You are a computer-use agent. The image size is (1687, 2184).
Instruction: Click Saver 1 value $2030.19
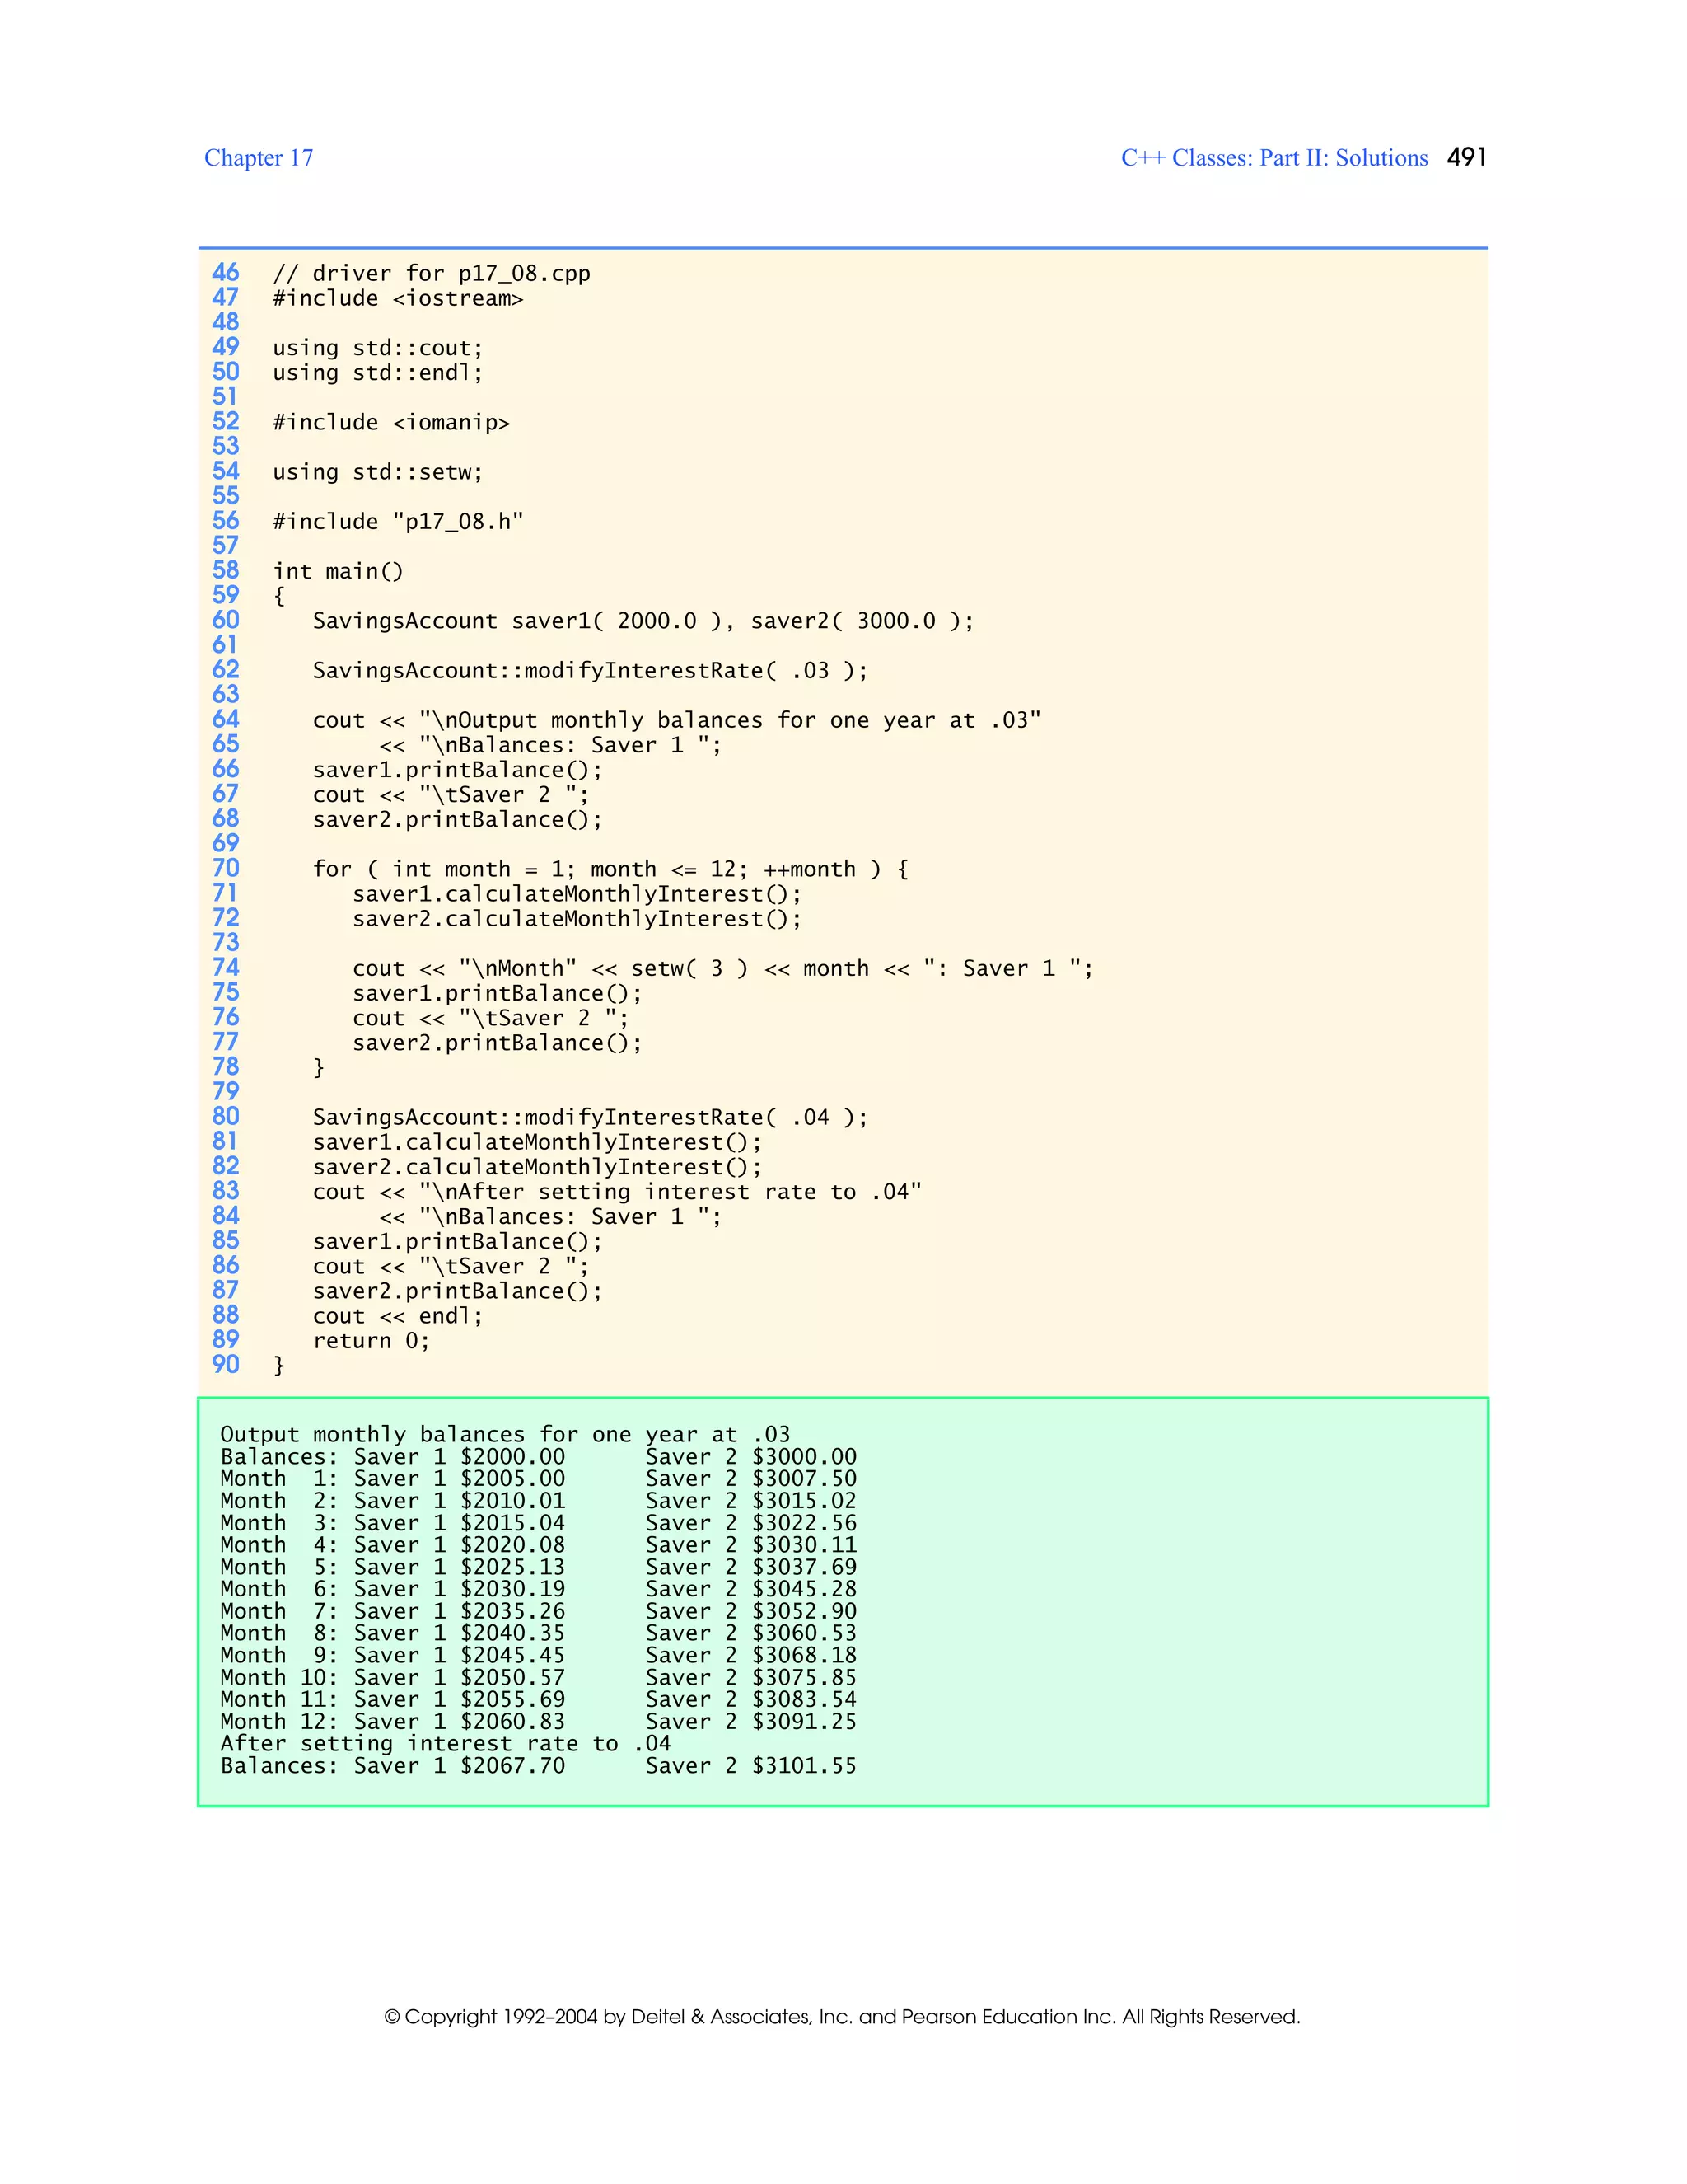tap(512, 1589)
